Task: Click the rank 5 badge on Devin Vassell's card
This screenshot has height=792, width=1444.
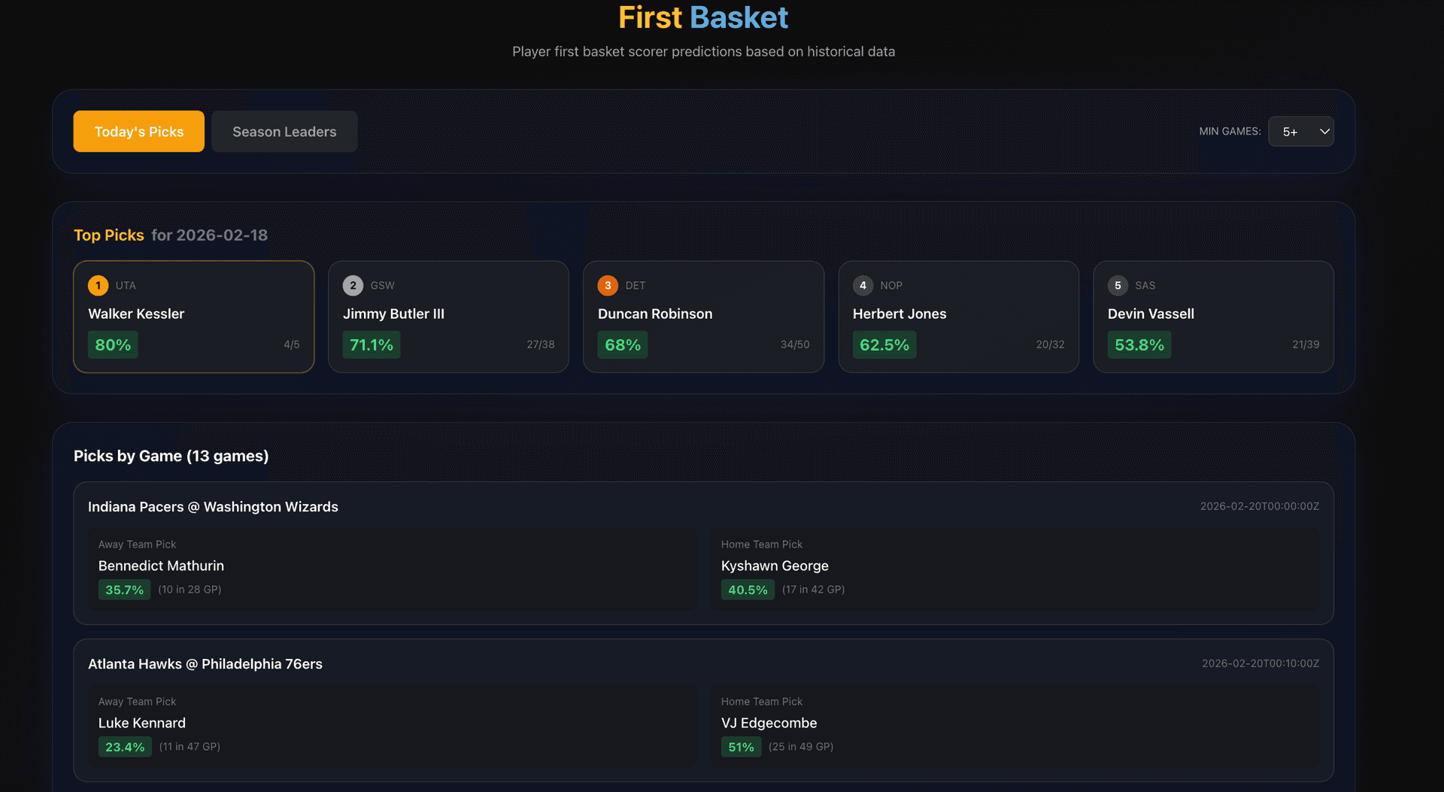Action: coord(1118,285)
